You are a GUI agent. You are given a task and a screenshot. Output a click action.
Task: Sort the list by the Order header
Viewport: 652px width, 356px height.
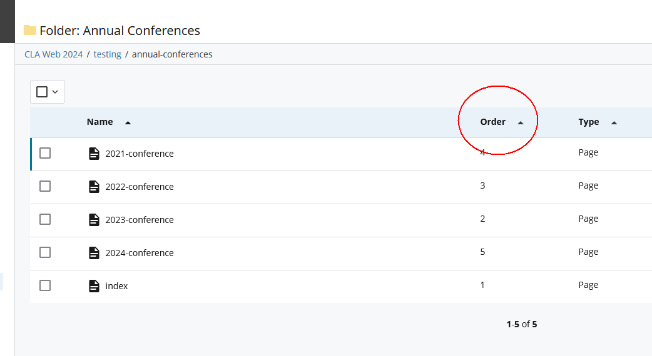tap(492, 122)
